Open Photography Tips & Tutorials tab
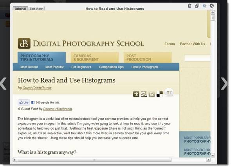231x168 pixels. [x=42, y=58]
